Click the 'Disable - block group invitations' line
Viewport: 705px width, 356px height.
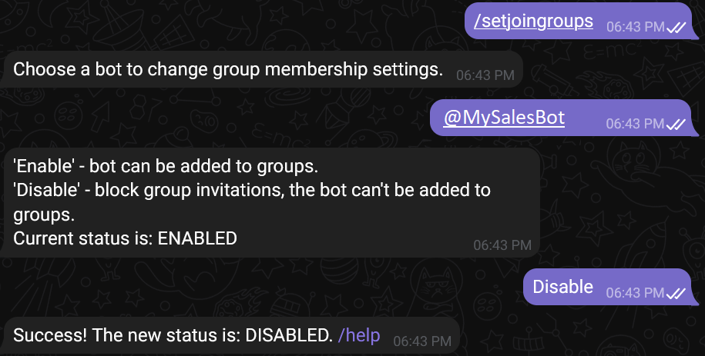(x=252, y=190)
